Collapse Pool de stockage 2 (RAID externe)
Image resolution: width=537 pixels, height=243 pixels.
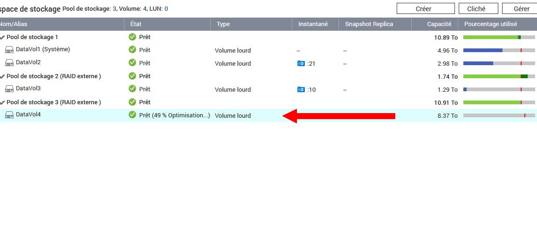click(2, 76)
